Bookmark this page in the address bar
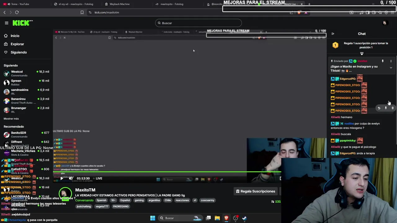The image size is (397, 223). (82, 12)
